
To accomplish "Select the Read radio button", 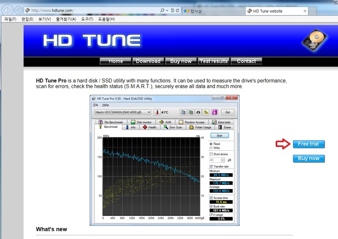I will click(211, 144).
